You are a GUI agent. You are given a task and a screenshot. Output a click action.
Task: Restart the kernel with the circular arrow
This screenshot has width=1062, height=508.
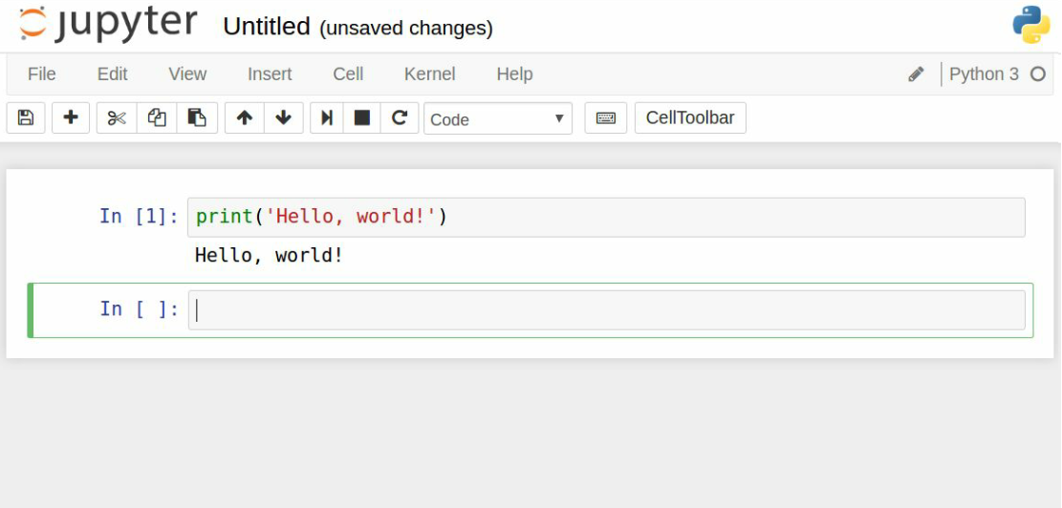(400, 118)
